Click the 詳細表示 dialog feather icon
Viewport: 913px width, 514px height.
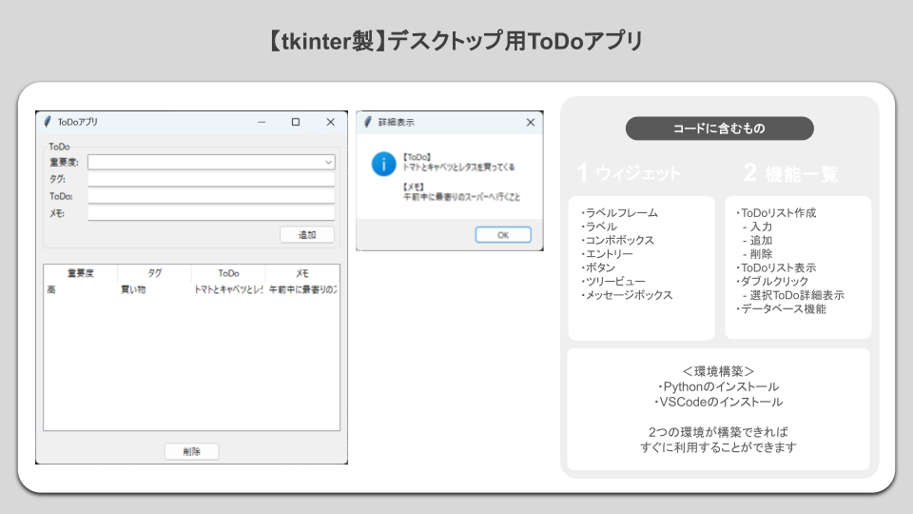(367, 122)
